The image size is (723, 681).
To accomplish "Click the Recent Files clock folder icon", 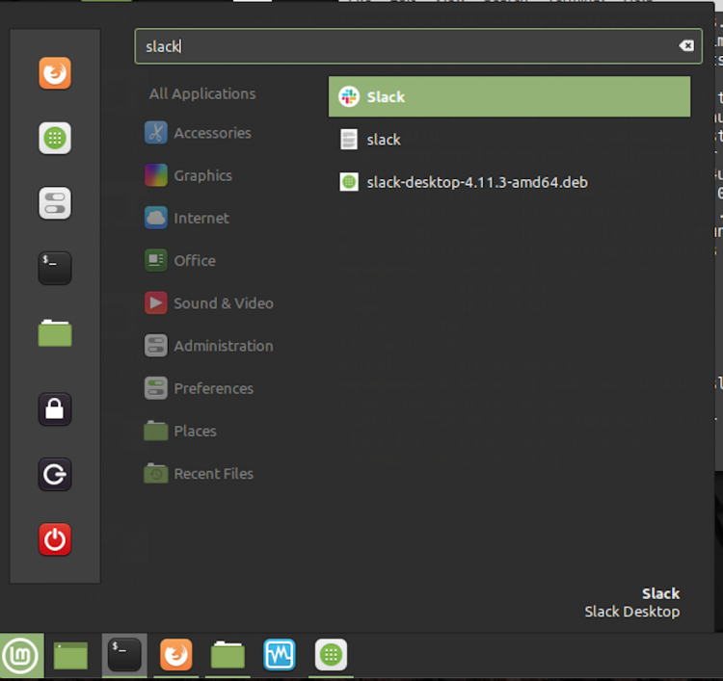I will (x=156, y=473).
